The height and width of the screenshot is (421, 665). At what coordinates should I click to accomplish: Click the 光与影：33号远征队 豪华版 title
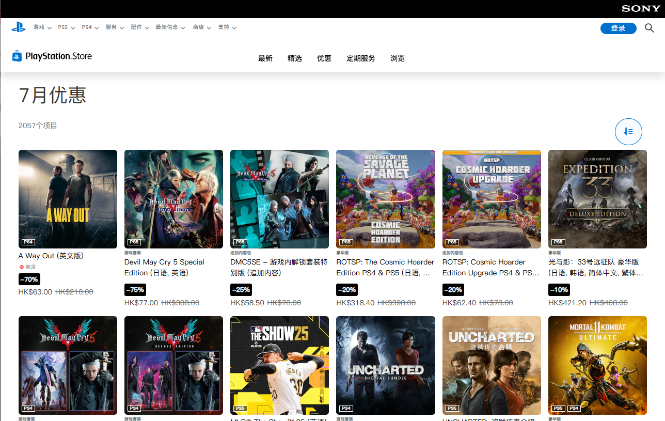click(x=596, y=267)
